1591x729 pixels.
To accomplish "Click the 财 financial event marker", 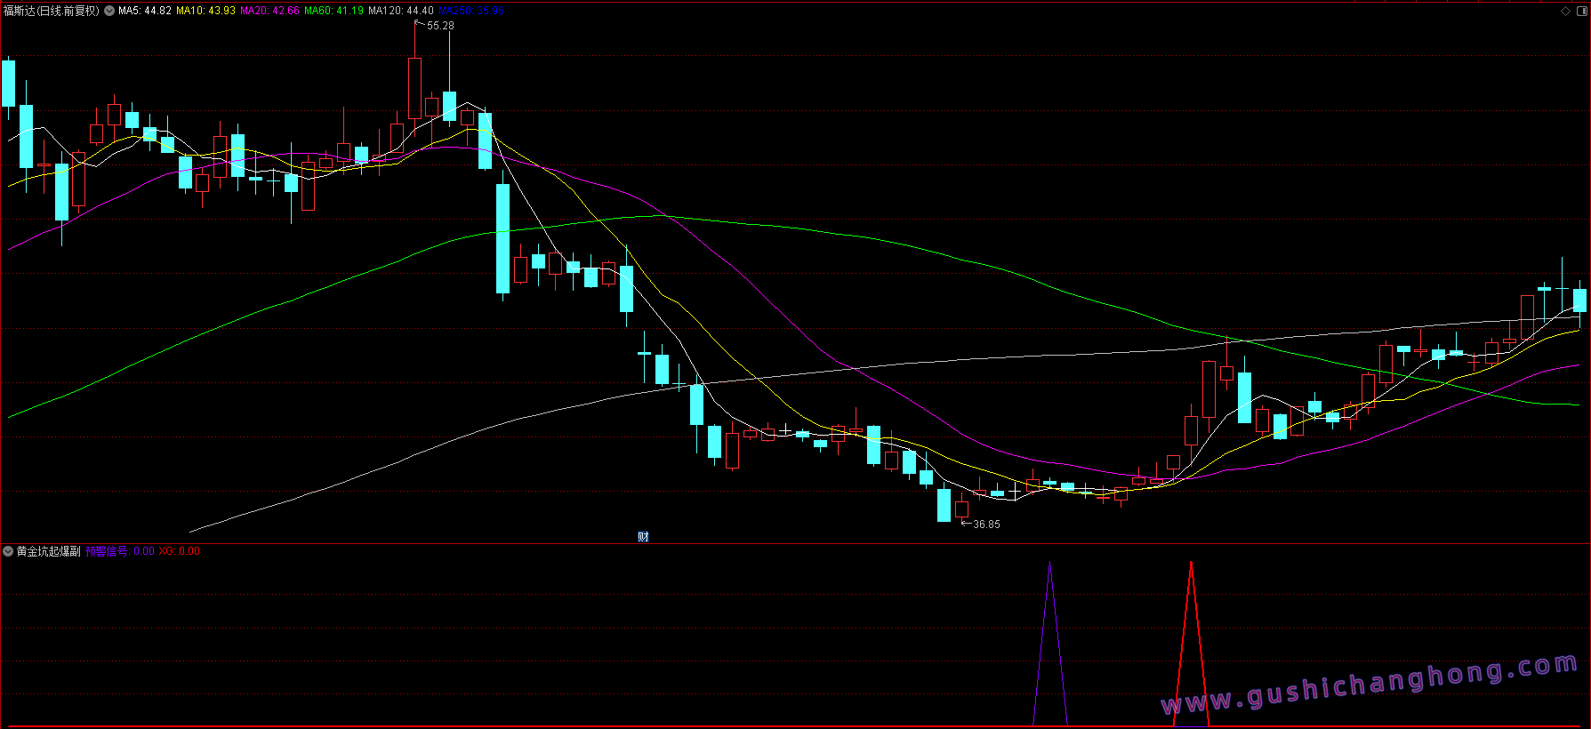I will (x=643, y=536).
